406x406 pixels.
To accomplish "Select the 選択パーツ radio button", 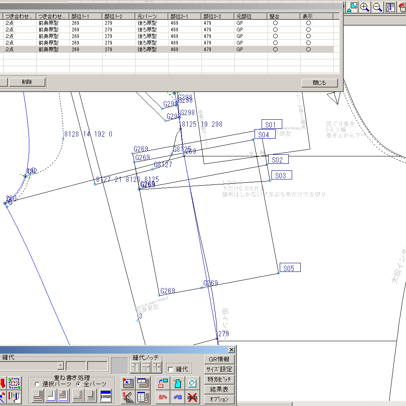I will coord(37,384).
